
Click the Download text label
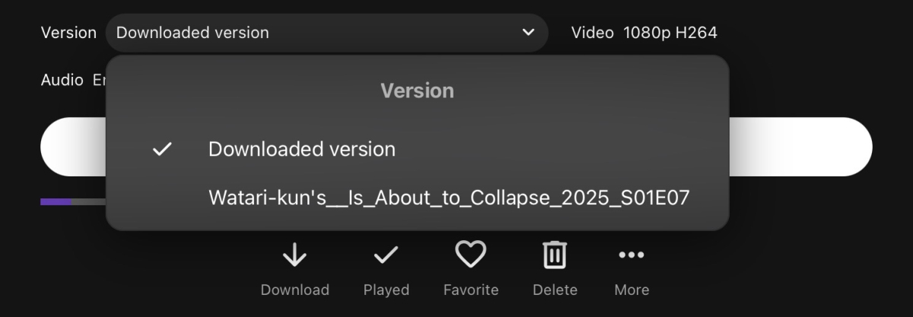click(294, 290)
